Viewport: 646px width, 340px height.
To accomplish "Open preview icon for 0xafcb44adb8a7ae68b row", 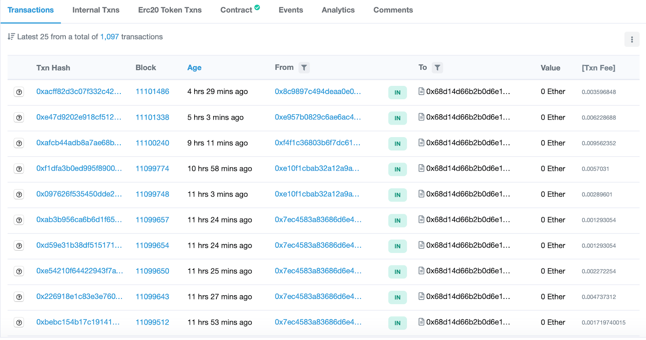I will 19,143.
